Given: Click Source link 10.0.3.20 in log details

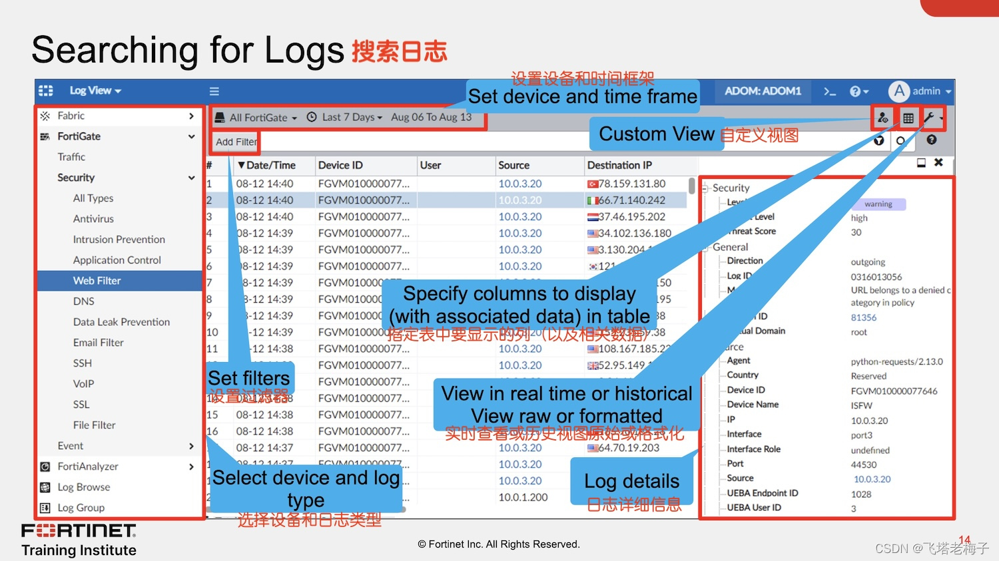Looking at the screenshot, I should [x=872, y=479].
